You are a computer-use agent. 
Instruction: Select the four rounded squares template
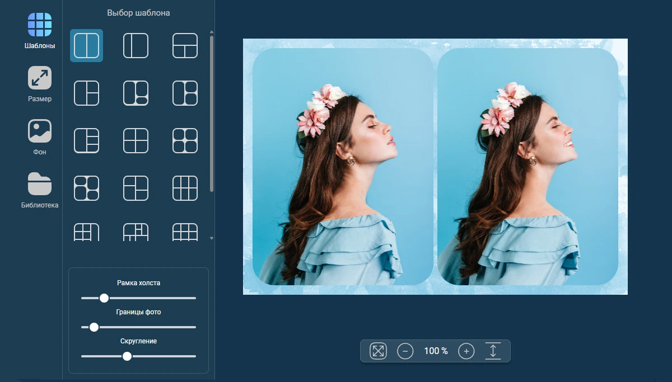185,140
